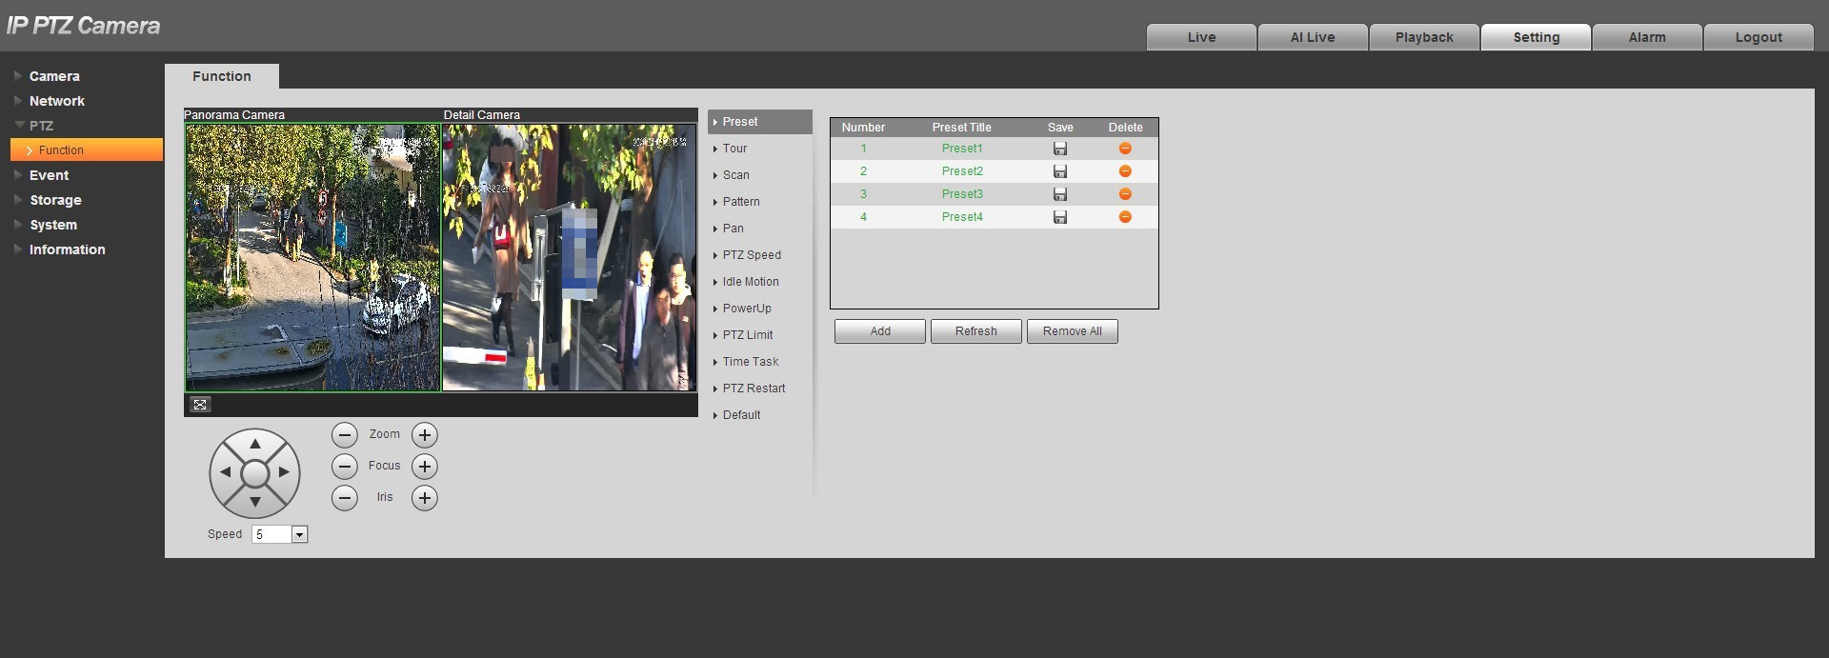This screenshot has width=1829, height=658.
Task: Select Preset function item
Action: [760, 122]
